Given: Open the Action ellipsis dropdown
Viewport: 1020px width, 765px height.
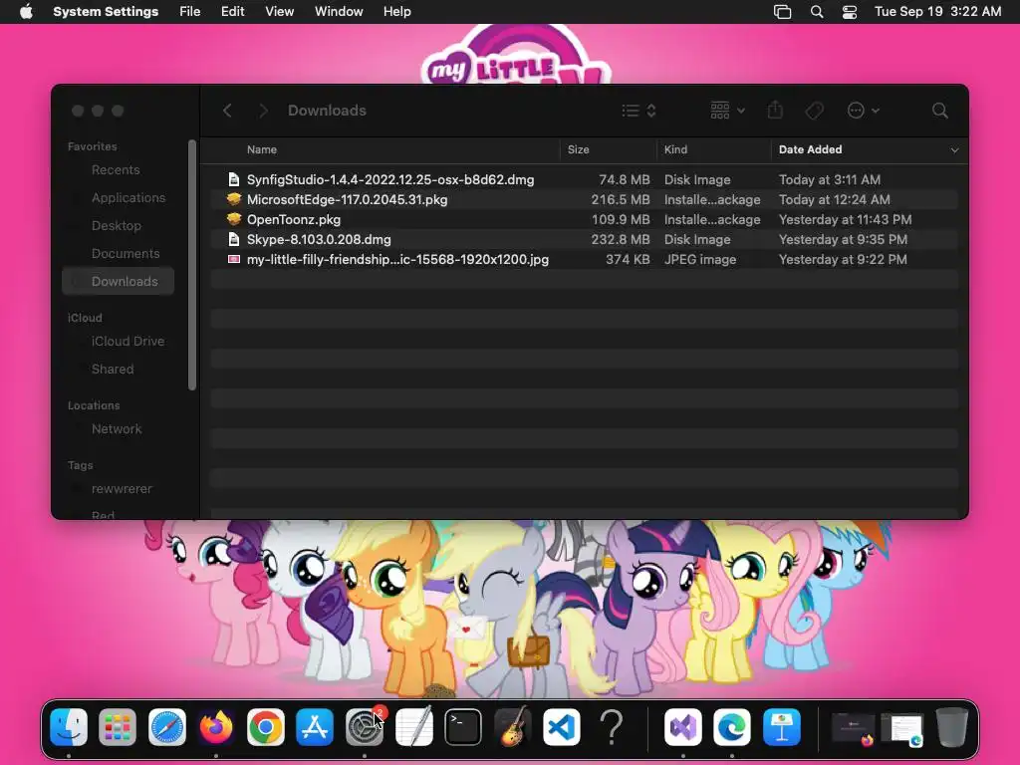Looking at the screenshot, I should pos(864,111).
